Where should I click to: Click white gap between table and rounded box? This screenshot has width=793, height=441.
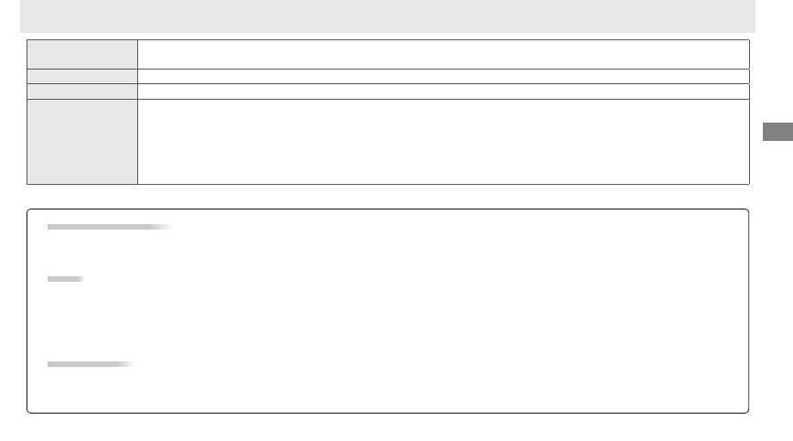coord(388,197)
